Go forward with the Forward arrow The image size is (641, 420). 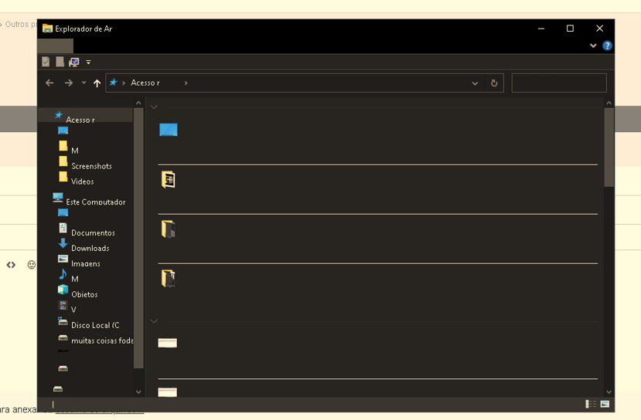point(69,83)
